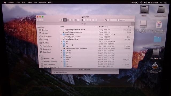The image size is (171, 96).
Task: Expand Verbose Output in background window
Action: (55, 72)
